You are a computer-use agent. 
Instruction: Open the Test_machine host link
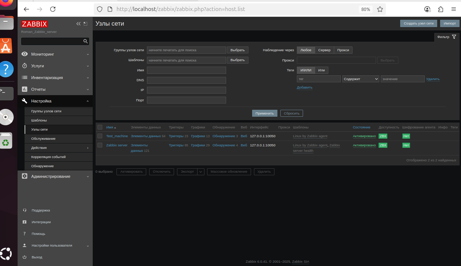[x=117, y=136]
